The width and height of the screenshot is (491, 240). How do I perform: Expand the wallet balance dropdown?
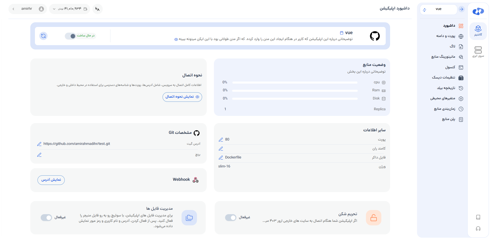click(x=70, y=9)
